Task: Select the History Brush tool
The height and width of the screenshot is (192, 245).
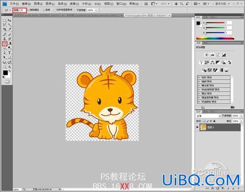Action: 10,39
